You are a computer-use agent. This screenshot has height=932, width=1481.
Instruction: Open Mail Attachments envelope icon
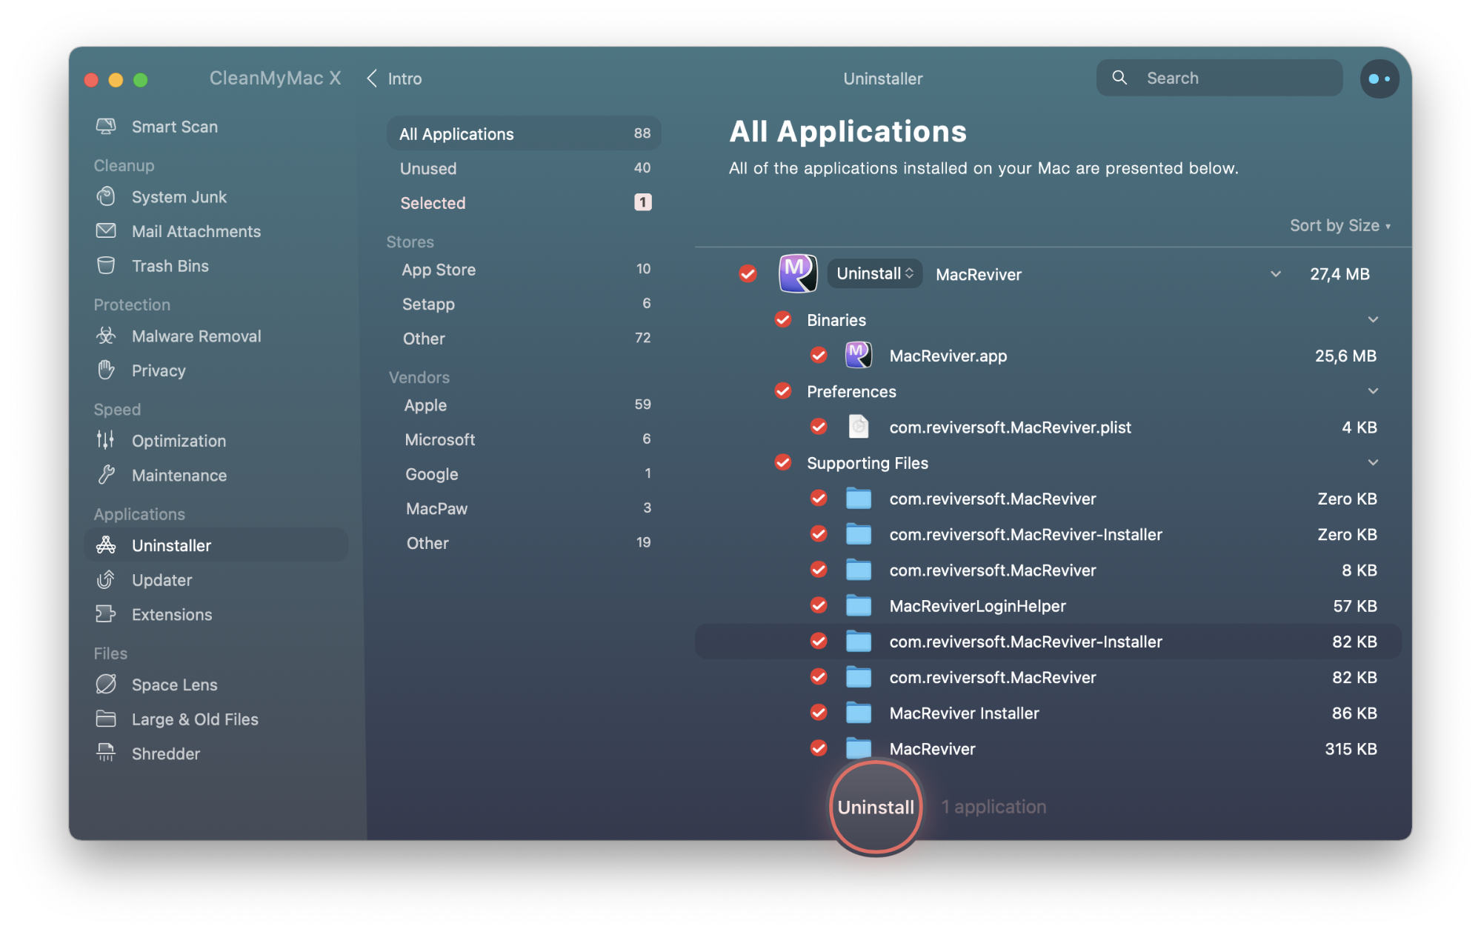pos(106,231)
